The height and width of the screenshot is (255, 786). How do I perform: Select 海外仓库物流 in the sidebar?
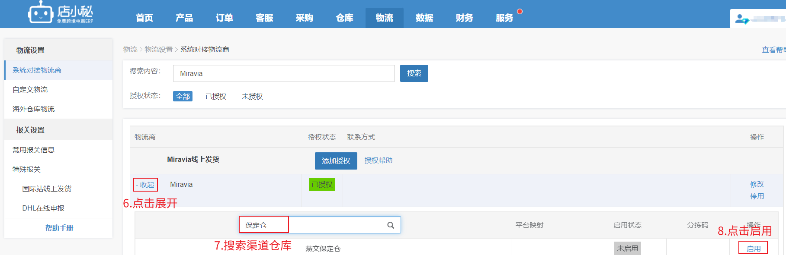[x=58, y=109]
